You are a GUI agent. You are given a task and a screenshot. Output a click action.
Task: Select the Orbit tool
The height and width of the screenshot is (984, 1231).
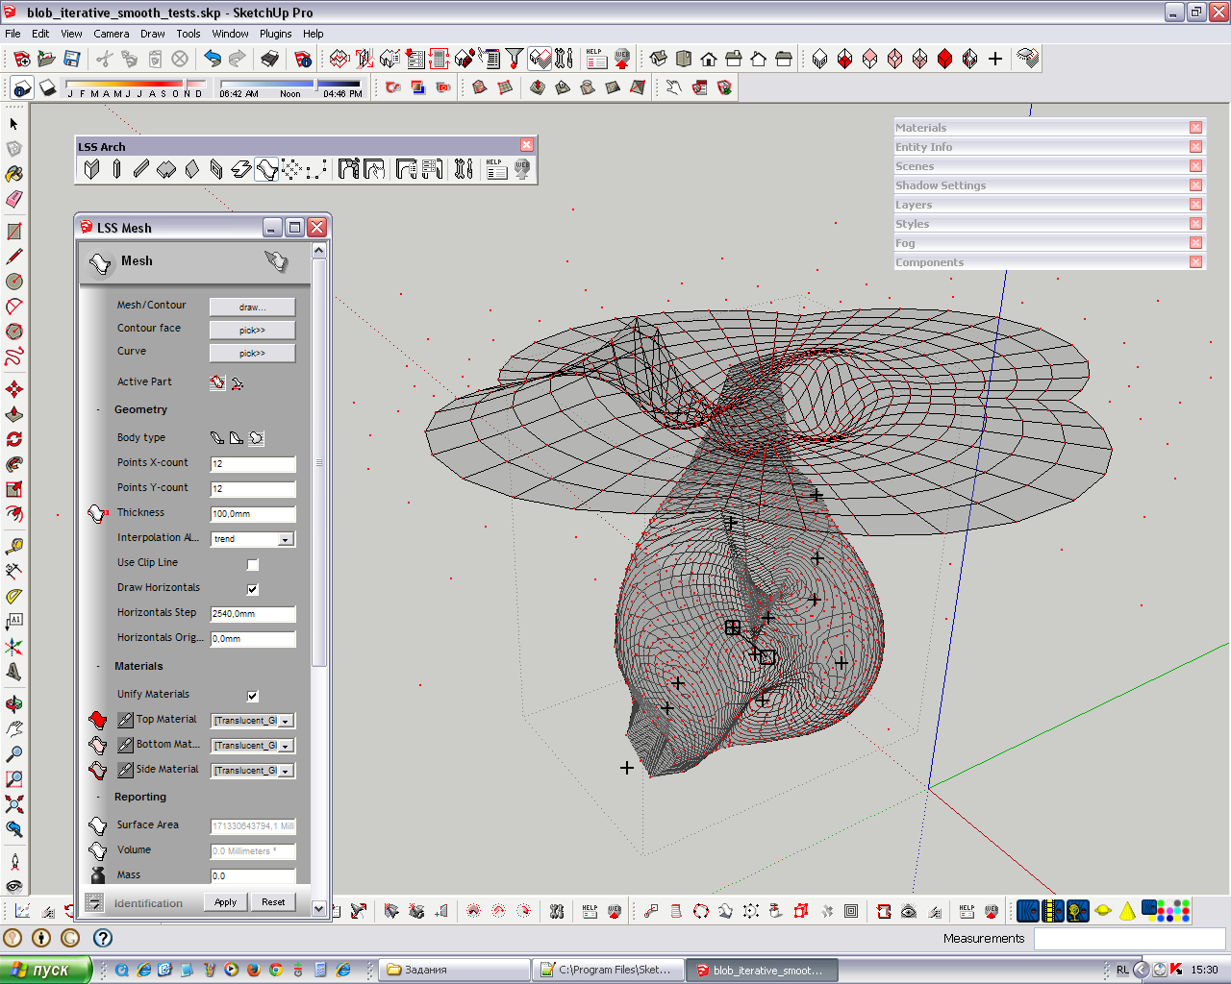point(14,704)
